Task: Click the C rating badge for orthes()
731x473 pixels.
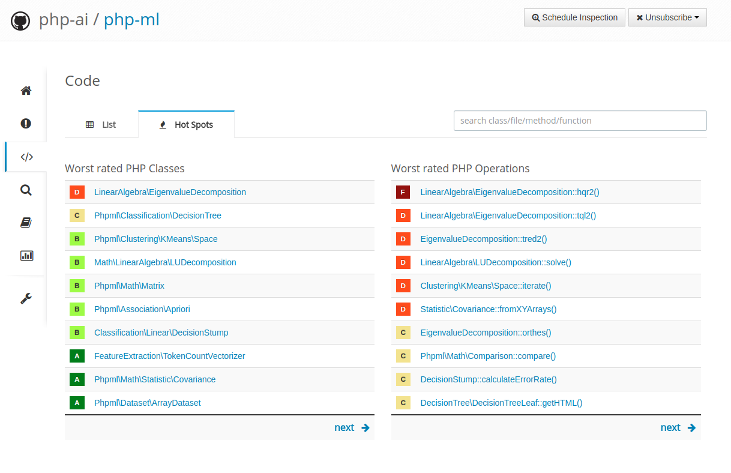Action: click(403, 333)
